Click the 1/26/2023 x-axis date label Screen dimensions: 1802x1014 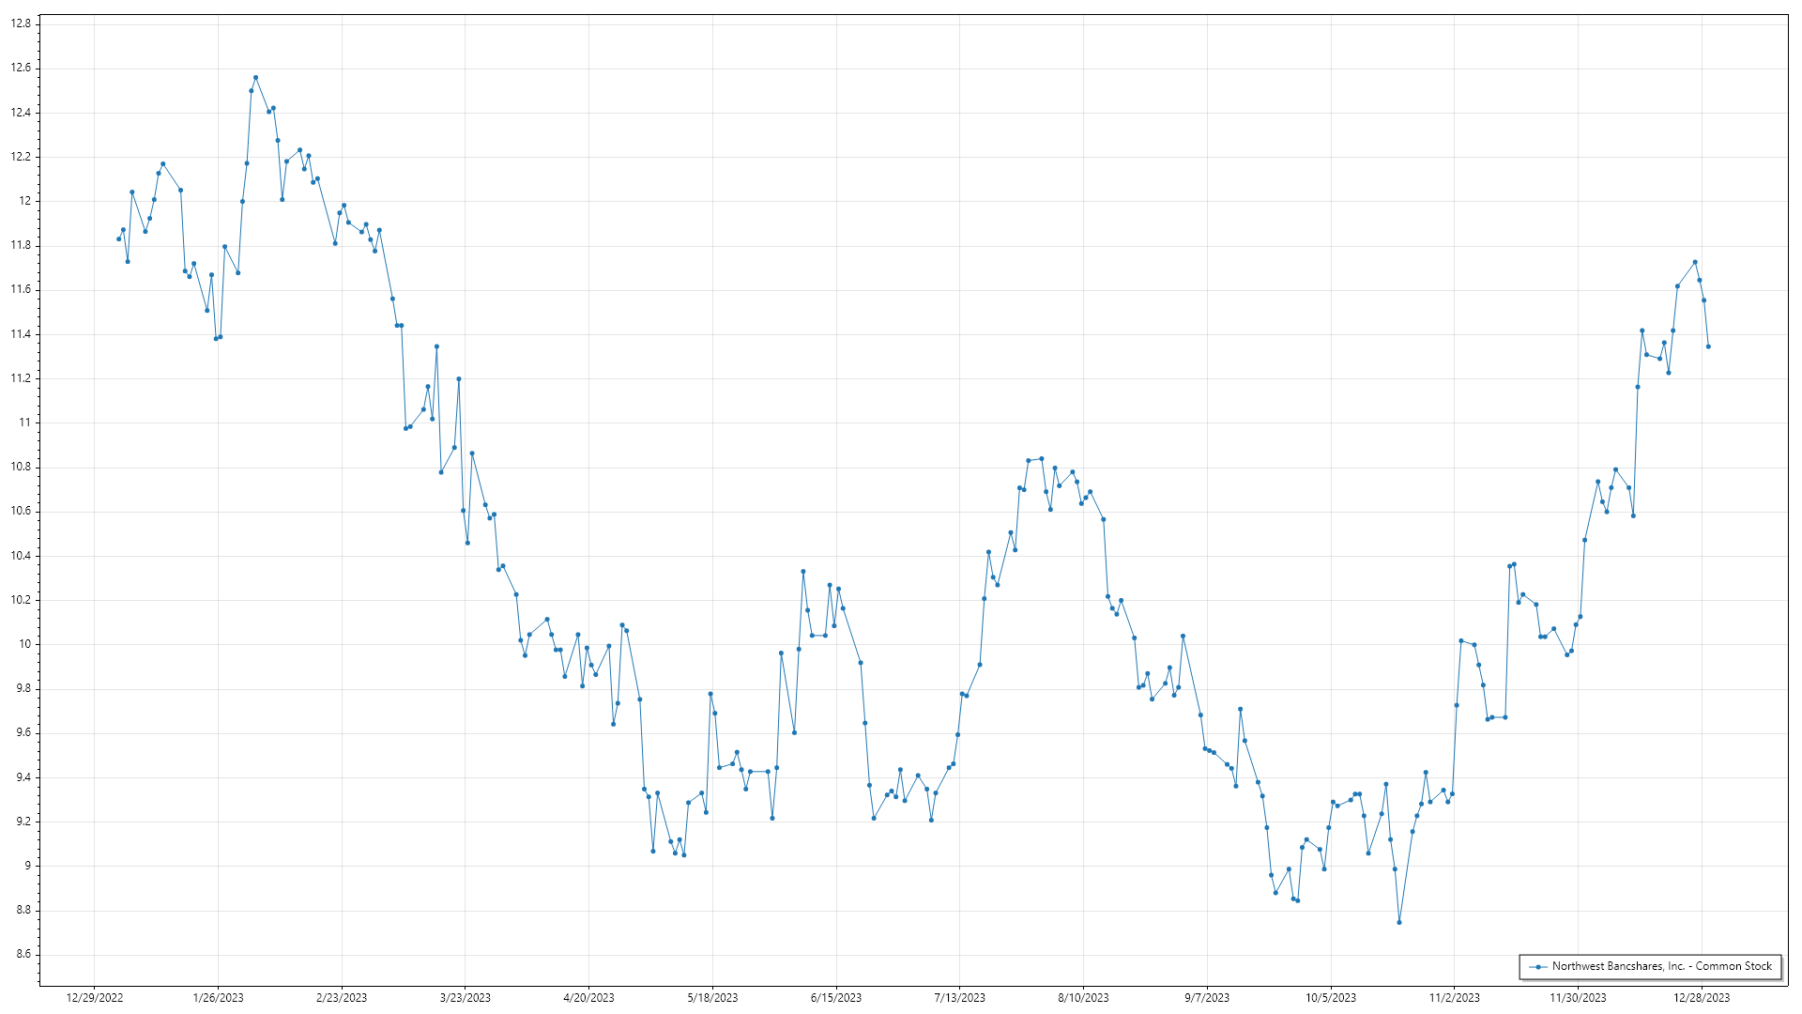[x=218, y=998]
